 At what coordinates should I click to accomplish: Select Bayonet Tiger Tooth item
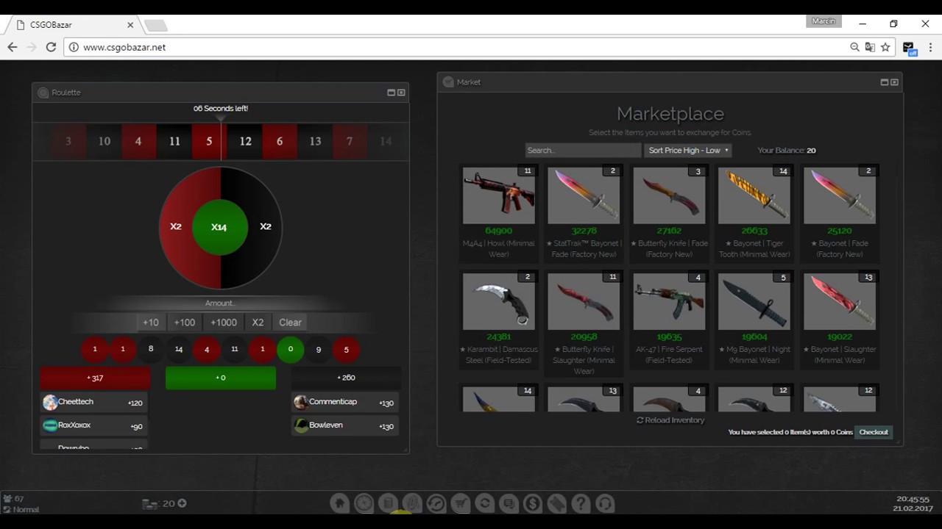click(x=754, y=213)
